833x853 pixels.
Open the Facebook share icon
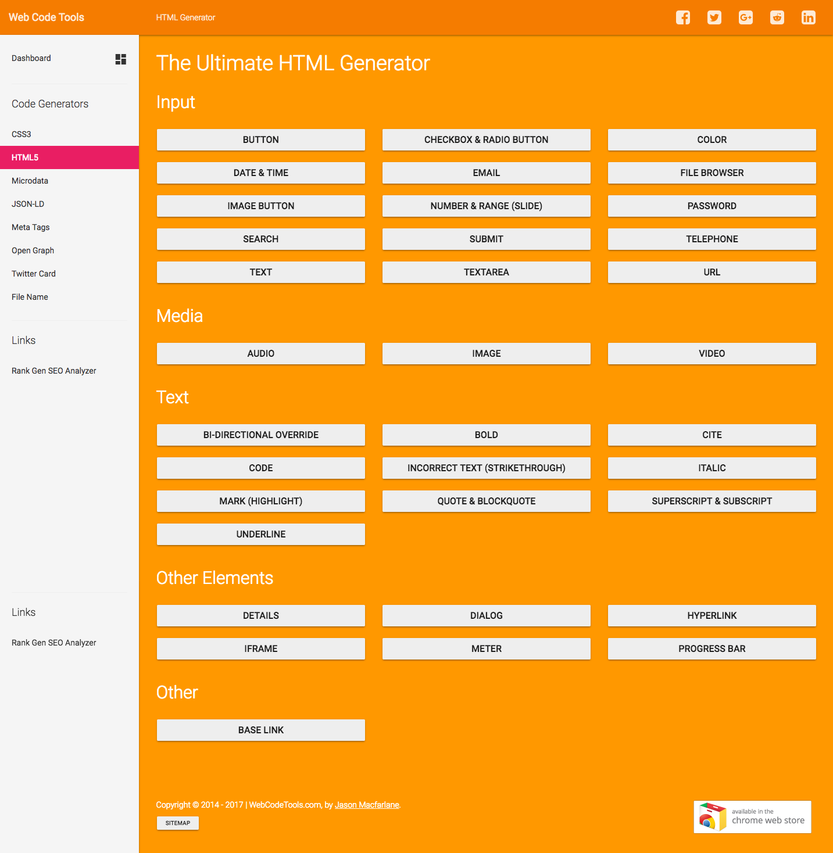(x=683, y=17)
